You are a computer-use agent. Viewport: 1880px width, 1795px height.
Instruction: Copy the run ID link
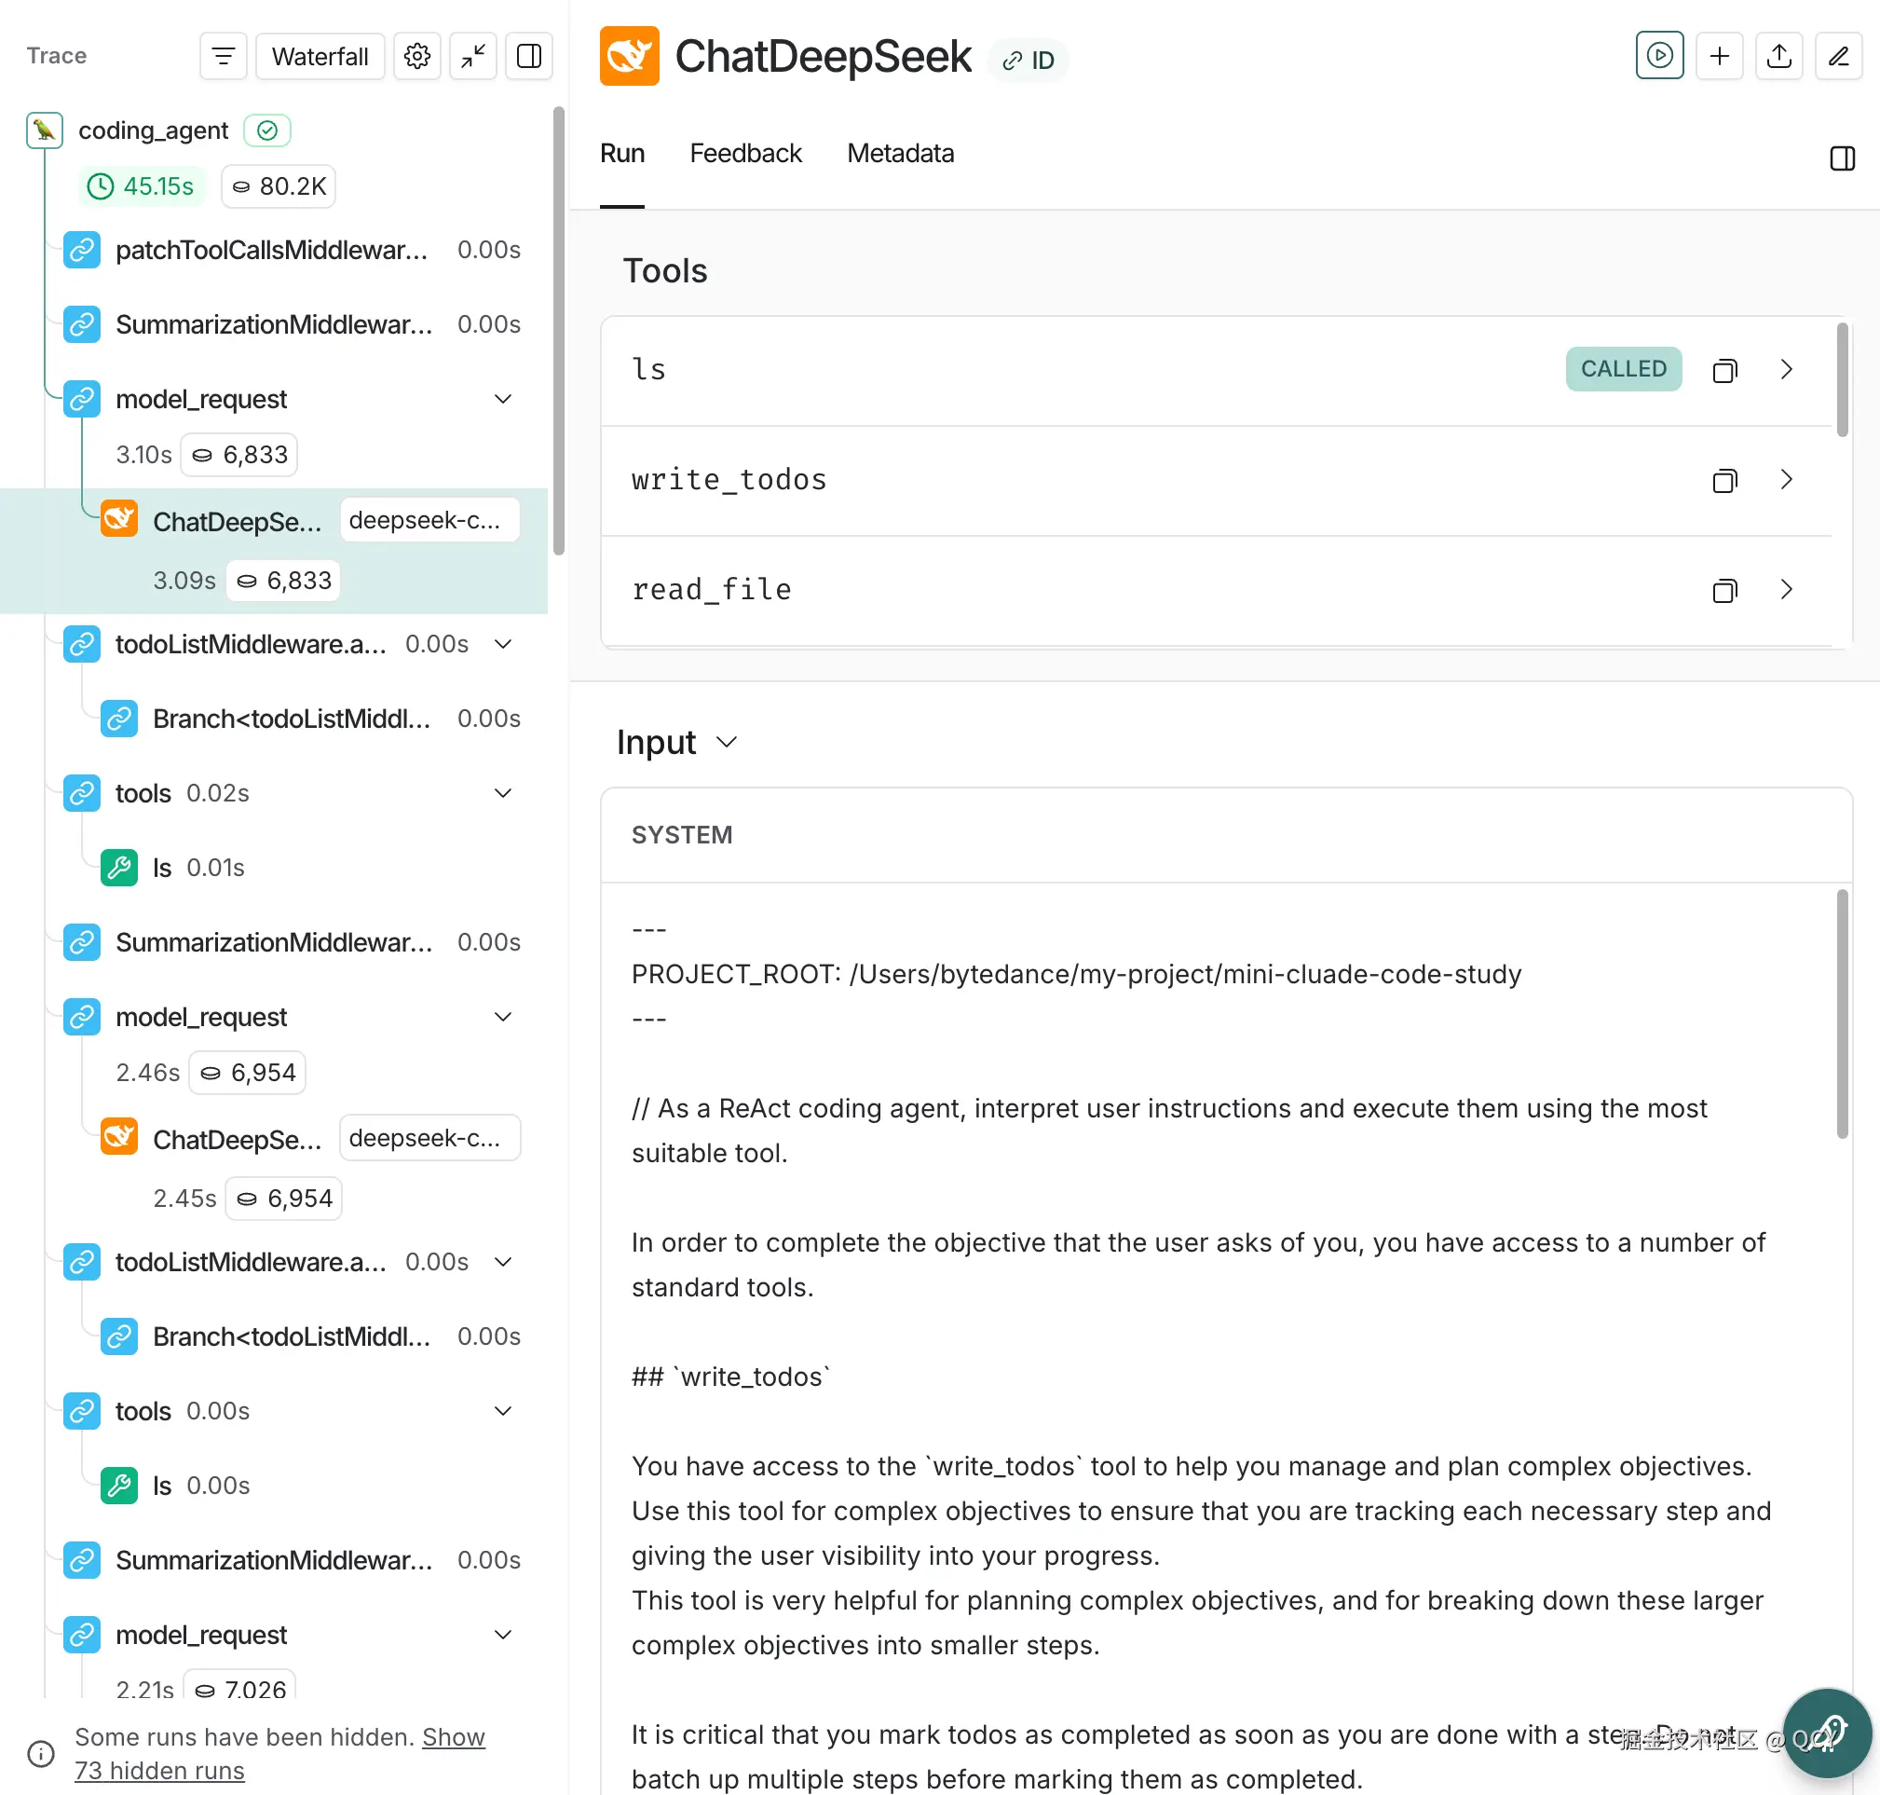(1028, 61)
